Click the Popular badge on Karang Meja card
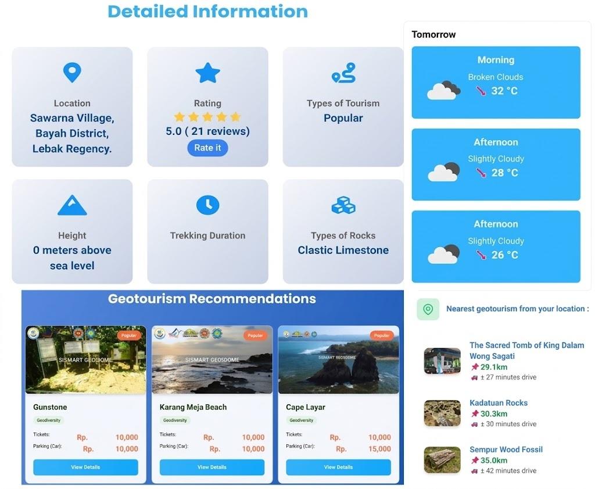 pyautogui.click(x=255, y=335)
